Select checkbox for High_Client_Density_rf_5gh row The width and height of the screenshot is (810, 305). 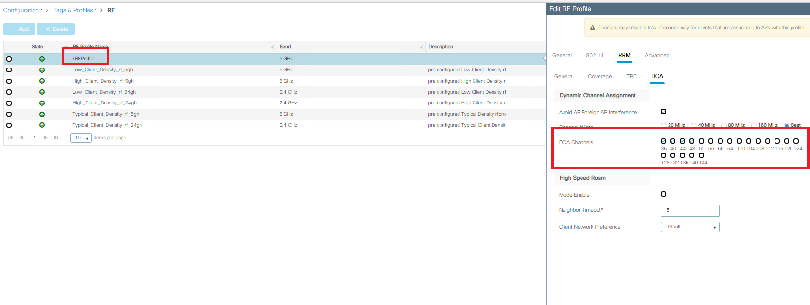click(9, 81)
